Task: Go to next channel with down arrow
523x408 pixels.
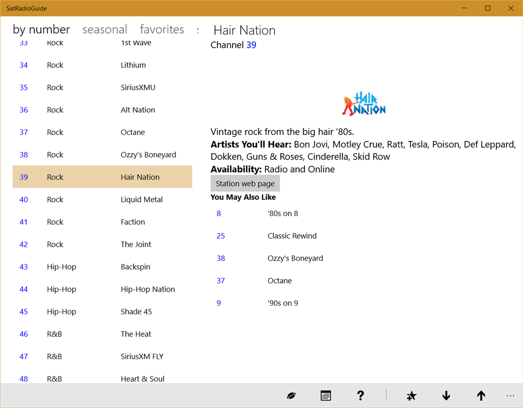Action: click(446, 396)
